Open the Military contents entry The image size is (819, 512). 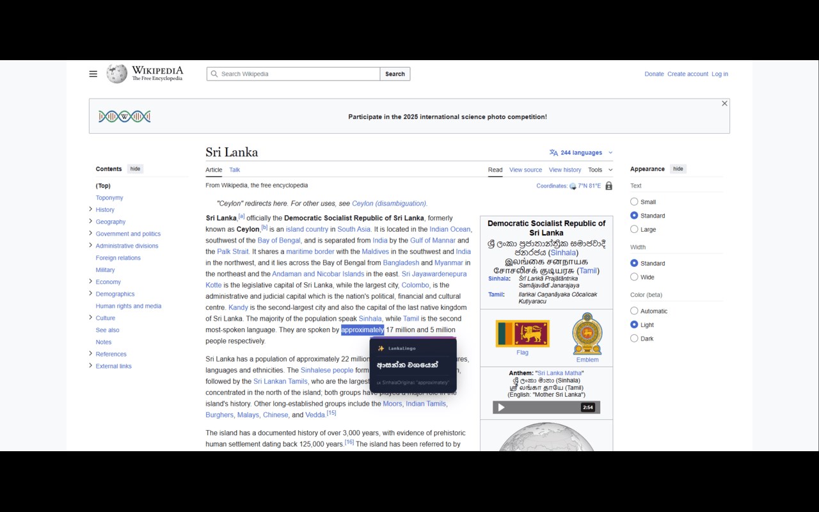point(105,270)
